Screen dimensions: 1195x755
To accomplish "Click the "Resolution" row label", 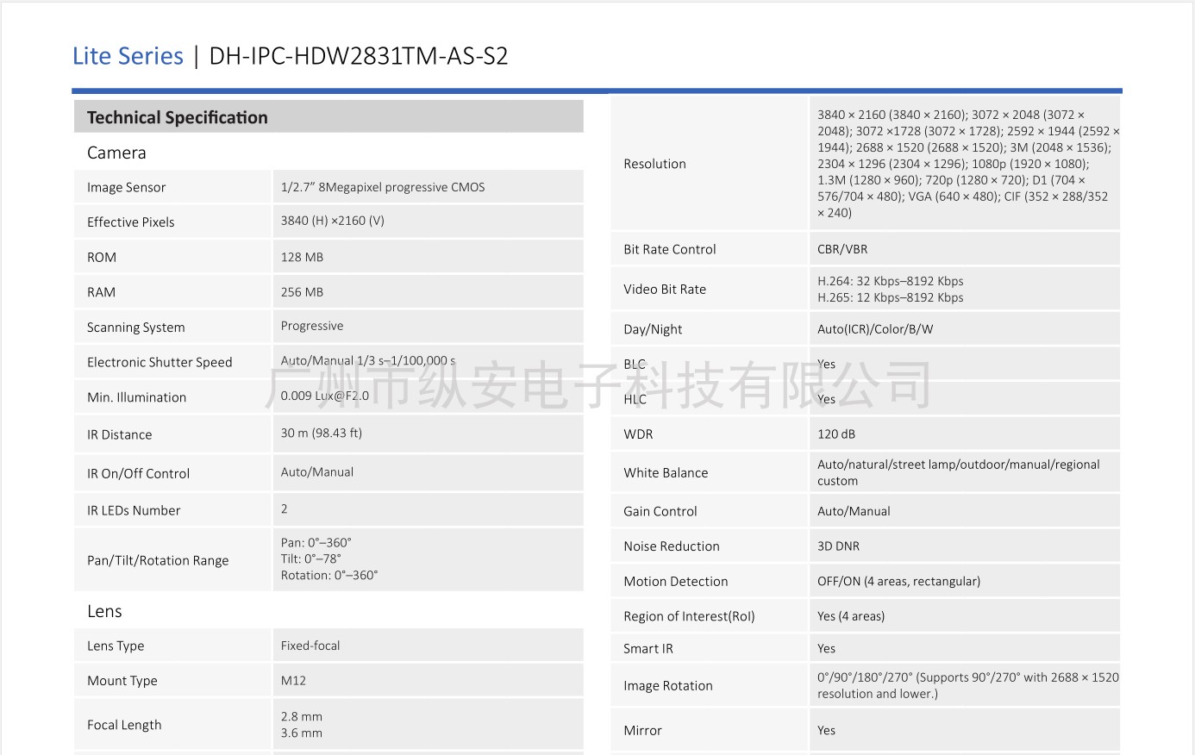I will [x=654, y=164].
